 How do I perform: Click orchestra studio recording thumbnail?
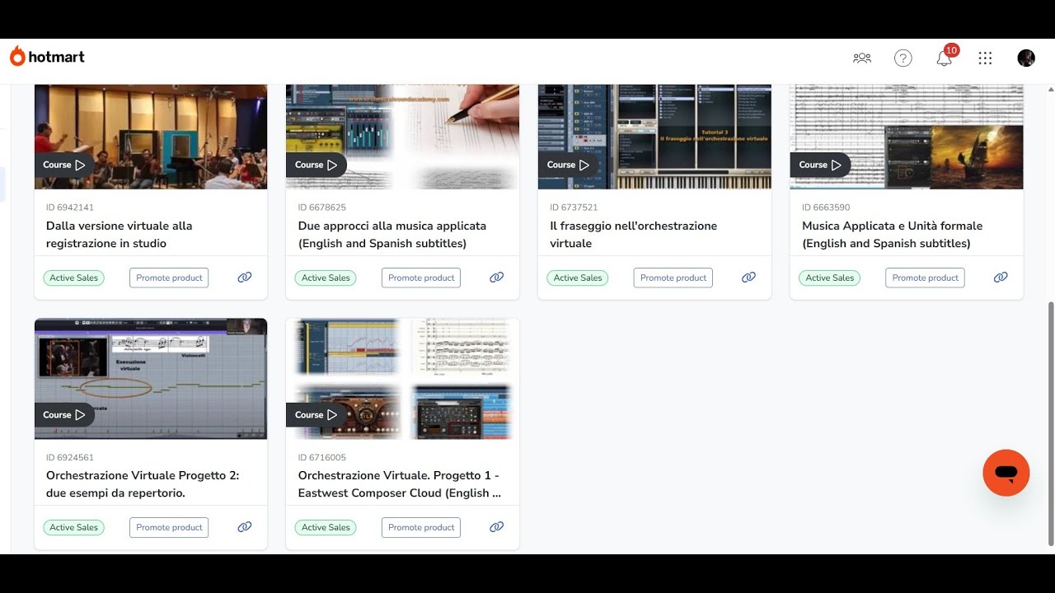click(x=151, y=137)
